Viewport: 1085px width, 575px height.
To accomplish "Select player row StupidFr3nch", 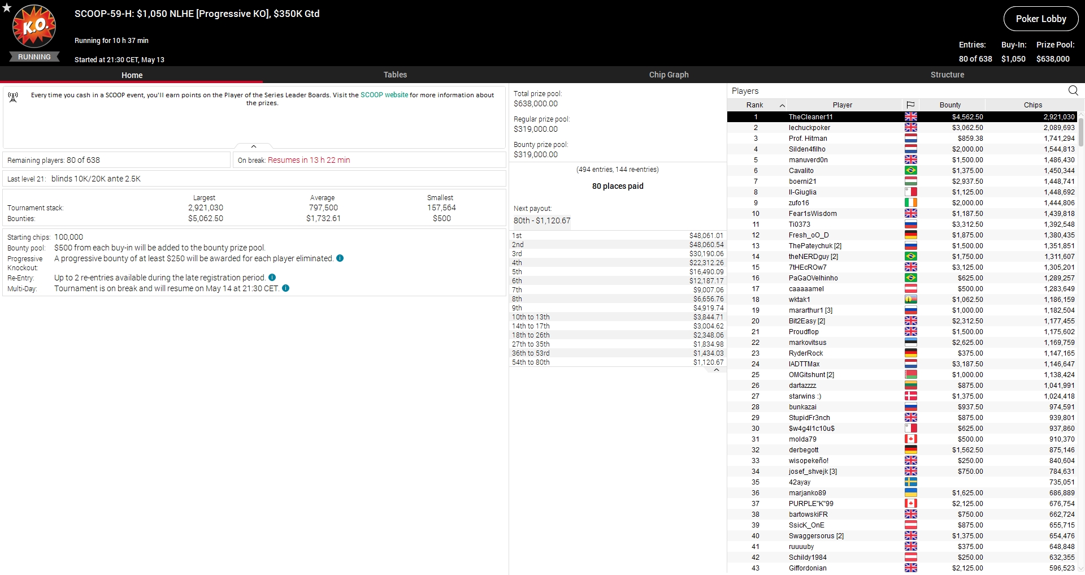I will click(x=902, y=417).
